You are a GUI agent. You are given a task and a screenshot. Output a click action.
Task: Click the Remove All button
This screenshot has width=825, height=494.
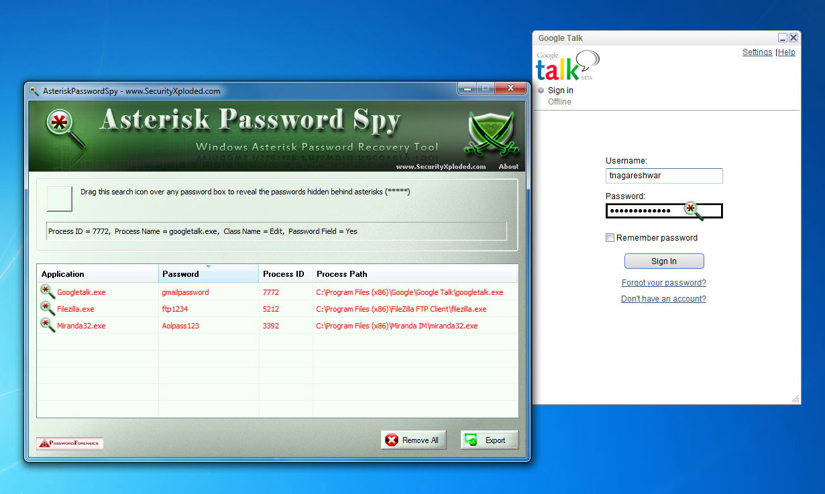point(412,440)
